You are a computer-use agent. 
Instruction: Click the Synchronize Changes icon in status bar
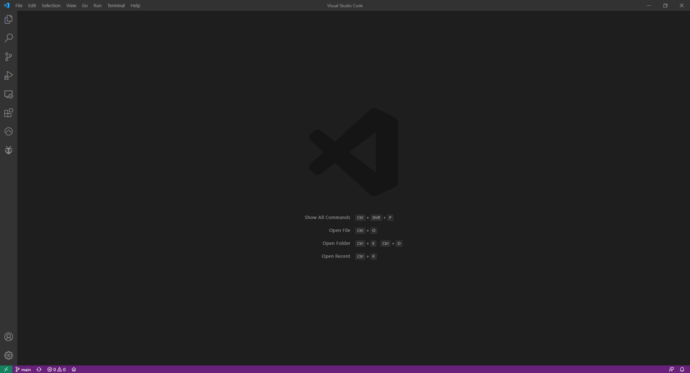[39, 369]
